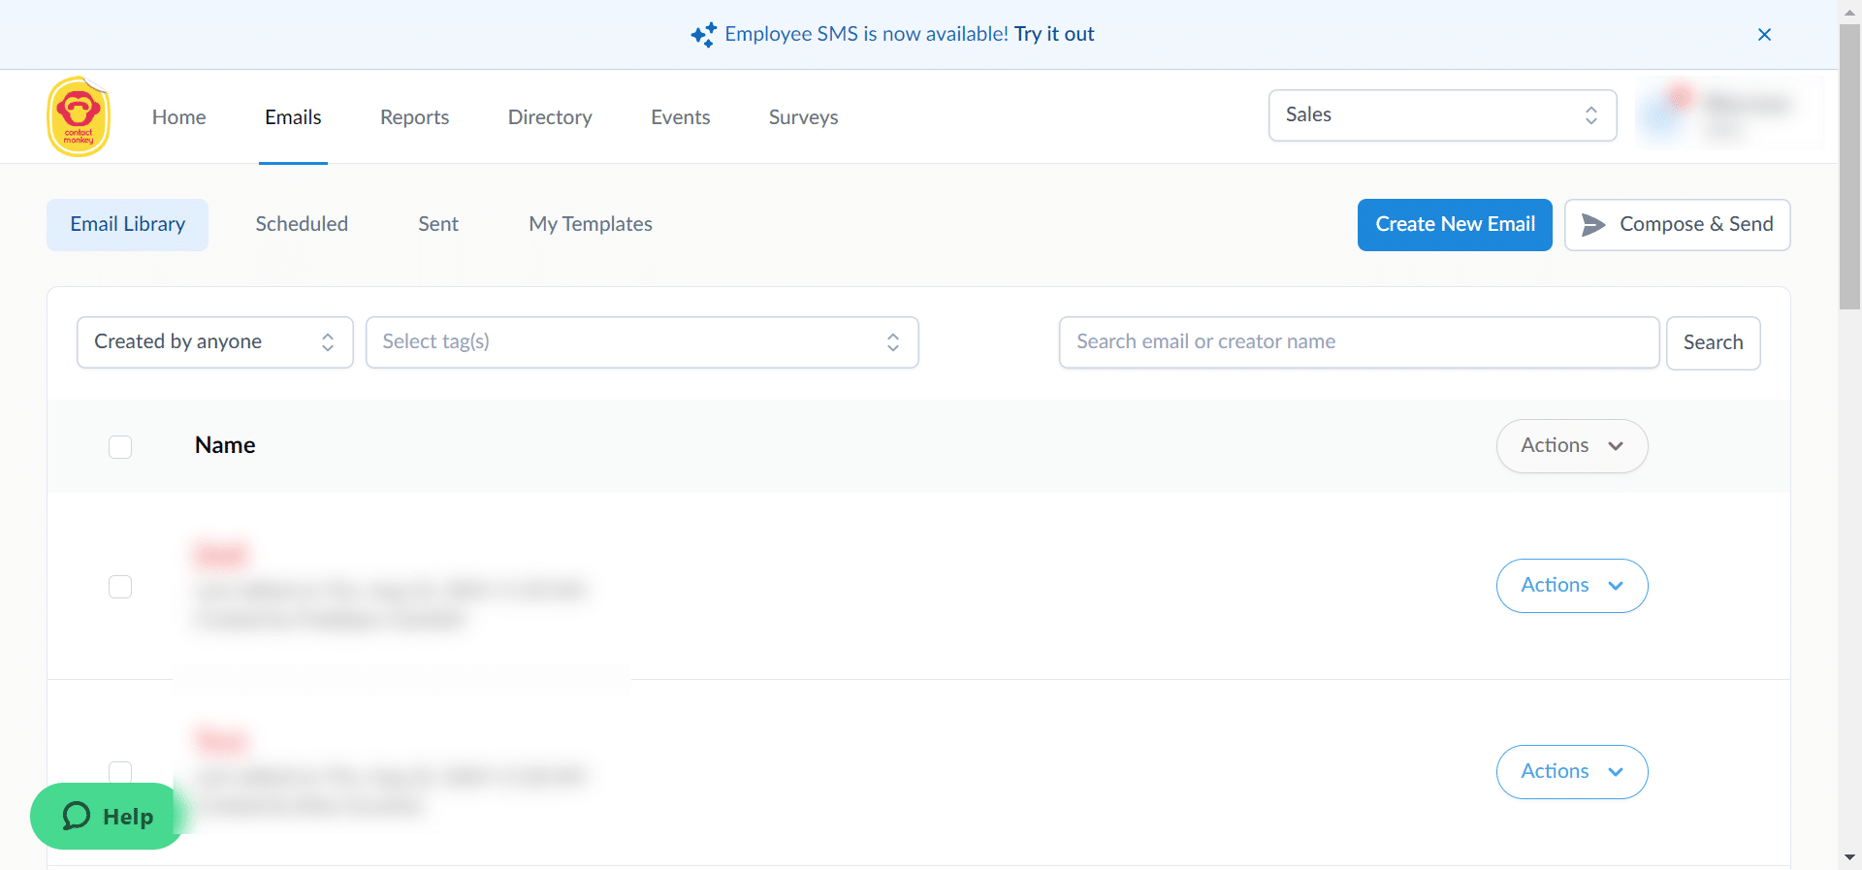Dismiss the Employee SMS announcement banner
This screenshot has width=1862, height=870.
click(1764, 35)
